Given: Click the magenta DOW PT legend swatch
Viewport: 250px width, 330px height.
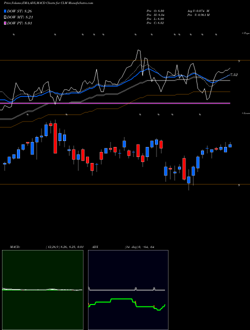Looking at the screenshot, I should 5,23.
